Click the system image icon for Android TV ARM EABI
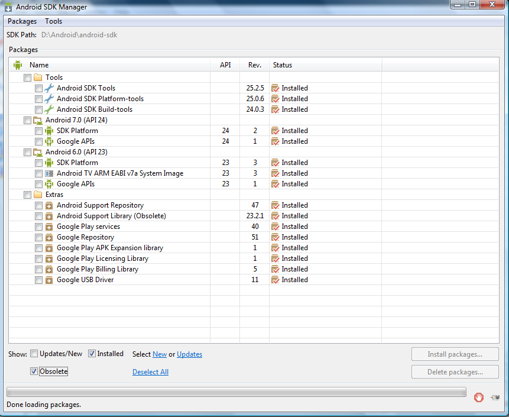 click(48, 173)
